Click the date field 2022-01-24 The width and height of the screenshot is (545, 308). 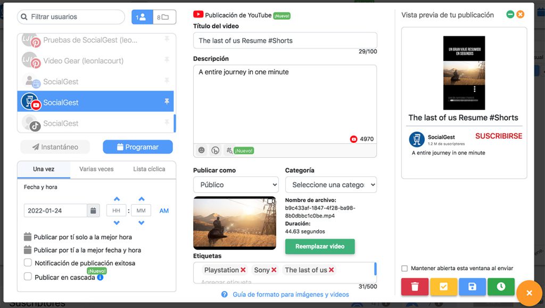pos(55,210)
